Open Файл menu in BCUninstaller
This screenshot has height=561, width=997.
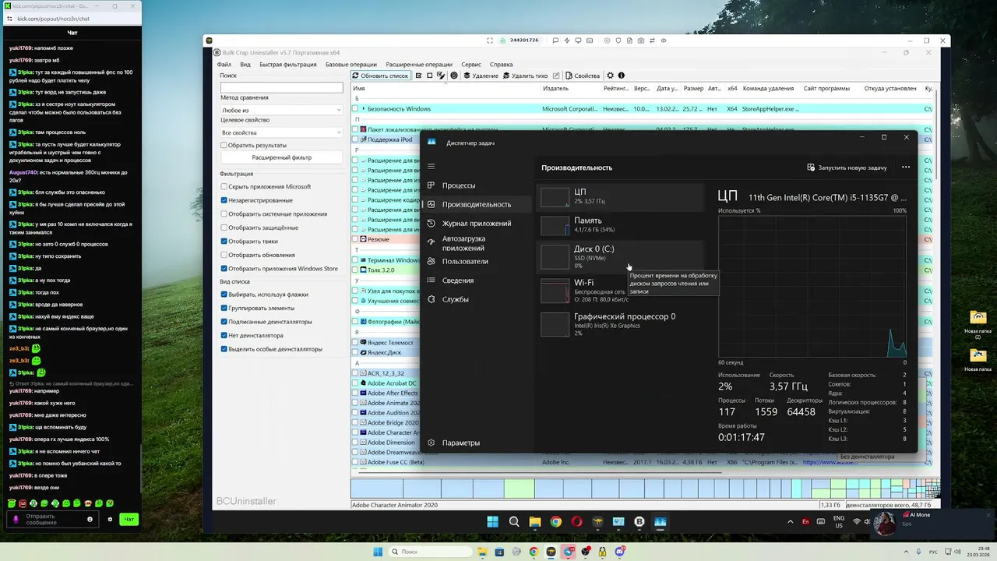click(224, 65)
